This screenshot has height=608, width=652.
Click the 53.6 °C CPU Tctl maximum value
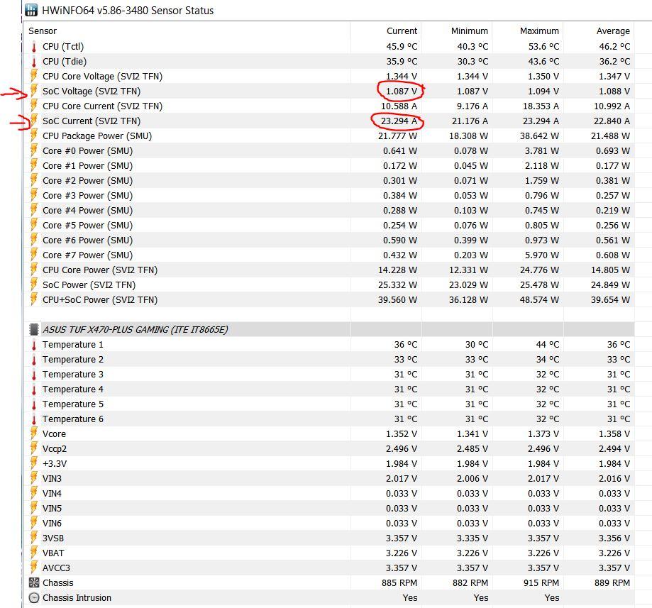coord(543,47)
